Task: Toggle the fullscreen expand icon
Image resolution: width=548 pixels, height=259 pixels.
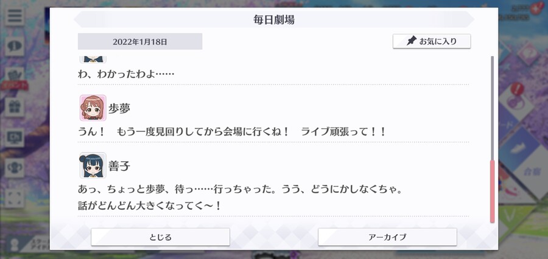Action: click(x=15, y=198)
